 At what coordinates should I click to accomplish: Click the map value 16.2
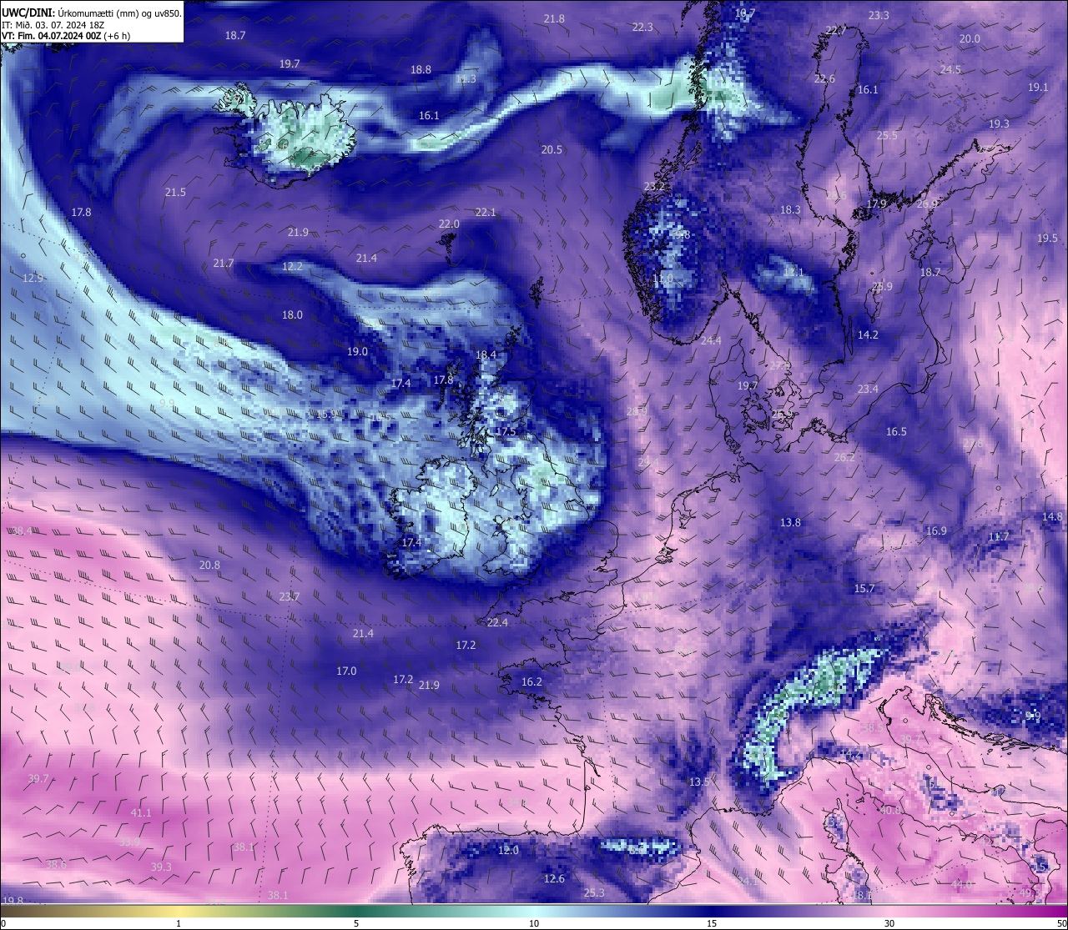pos(531,681)
